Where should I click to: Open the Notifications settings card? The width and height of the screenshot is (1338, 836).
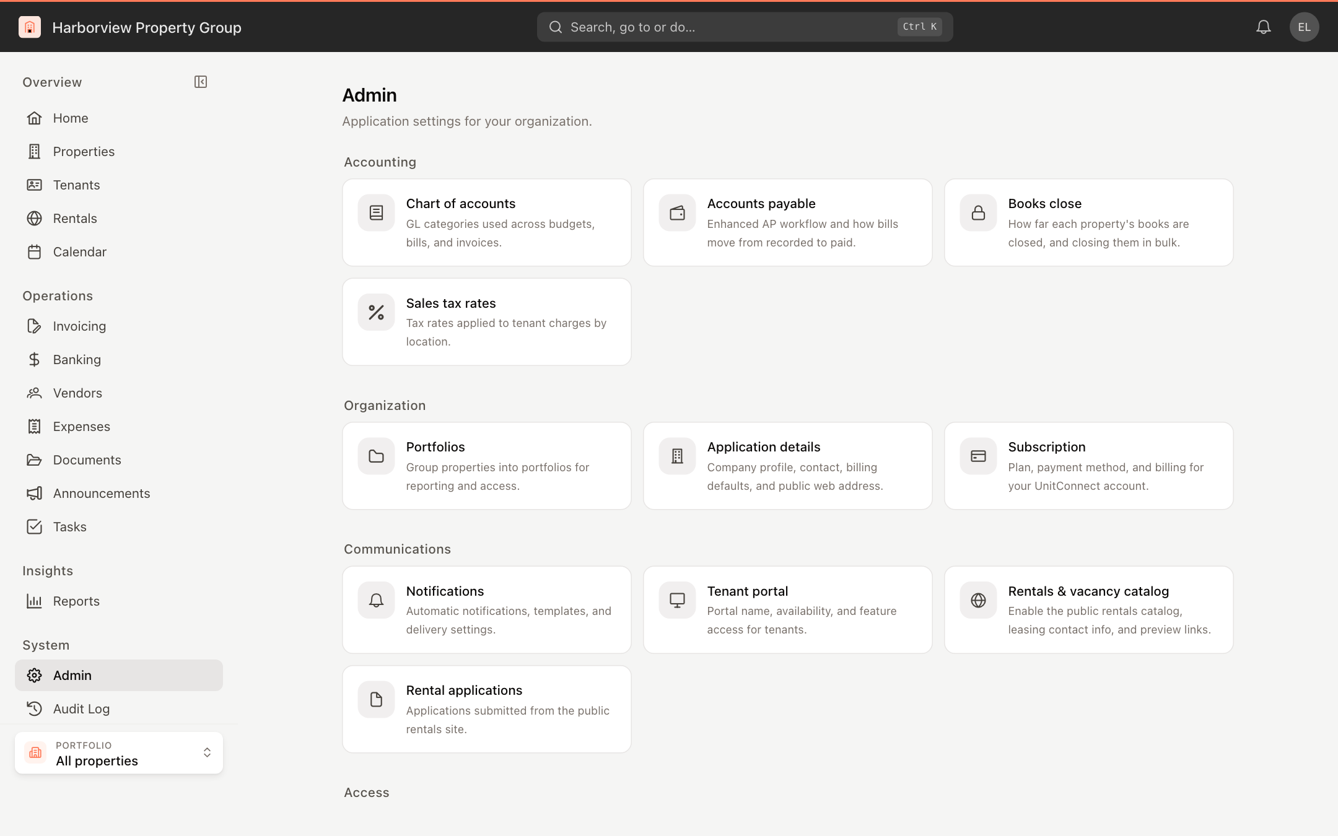pyautogui.click(x=487, y=610)
